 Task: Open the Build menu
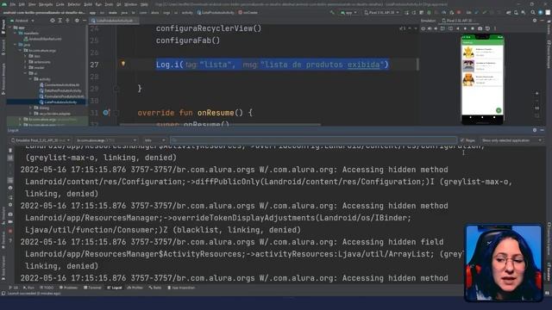point(88,4)
